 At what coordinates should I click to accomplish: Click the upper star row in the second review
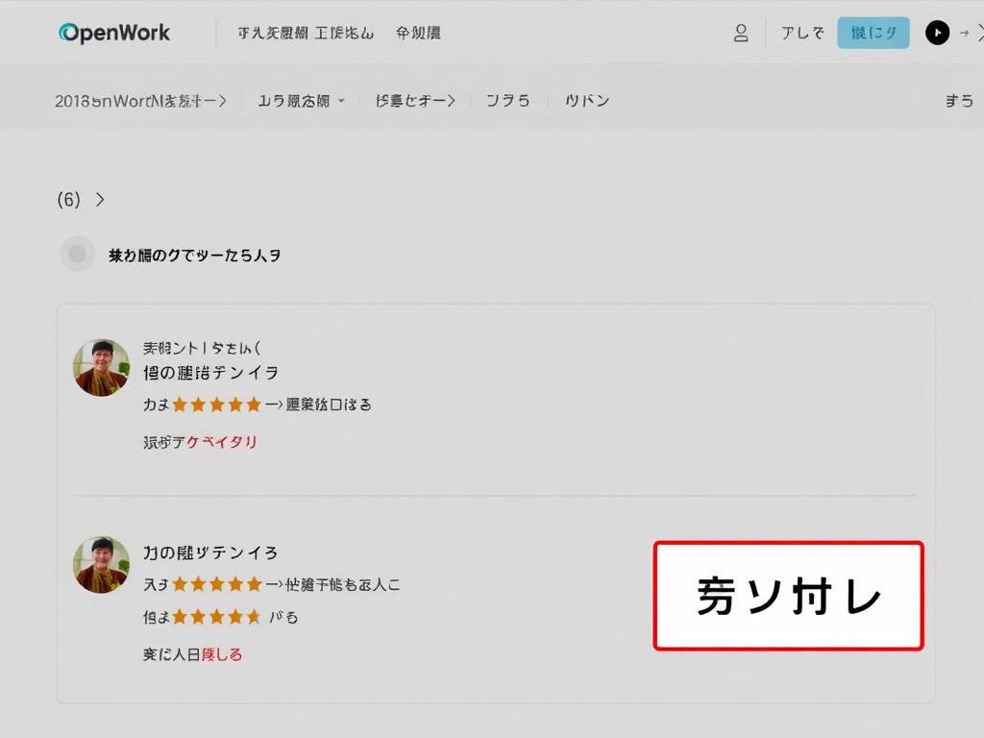click(216, 584)
